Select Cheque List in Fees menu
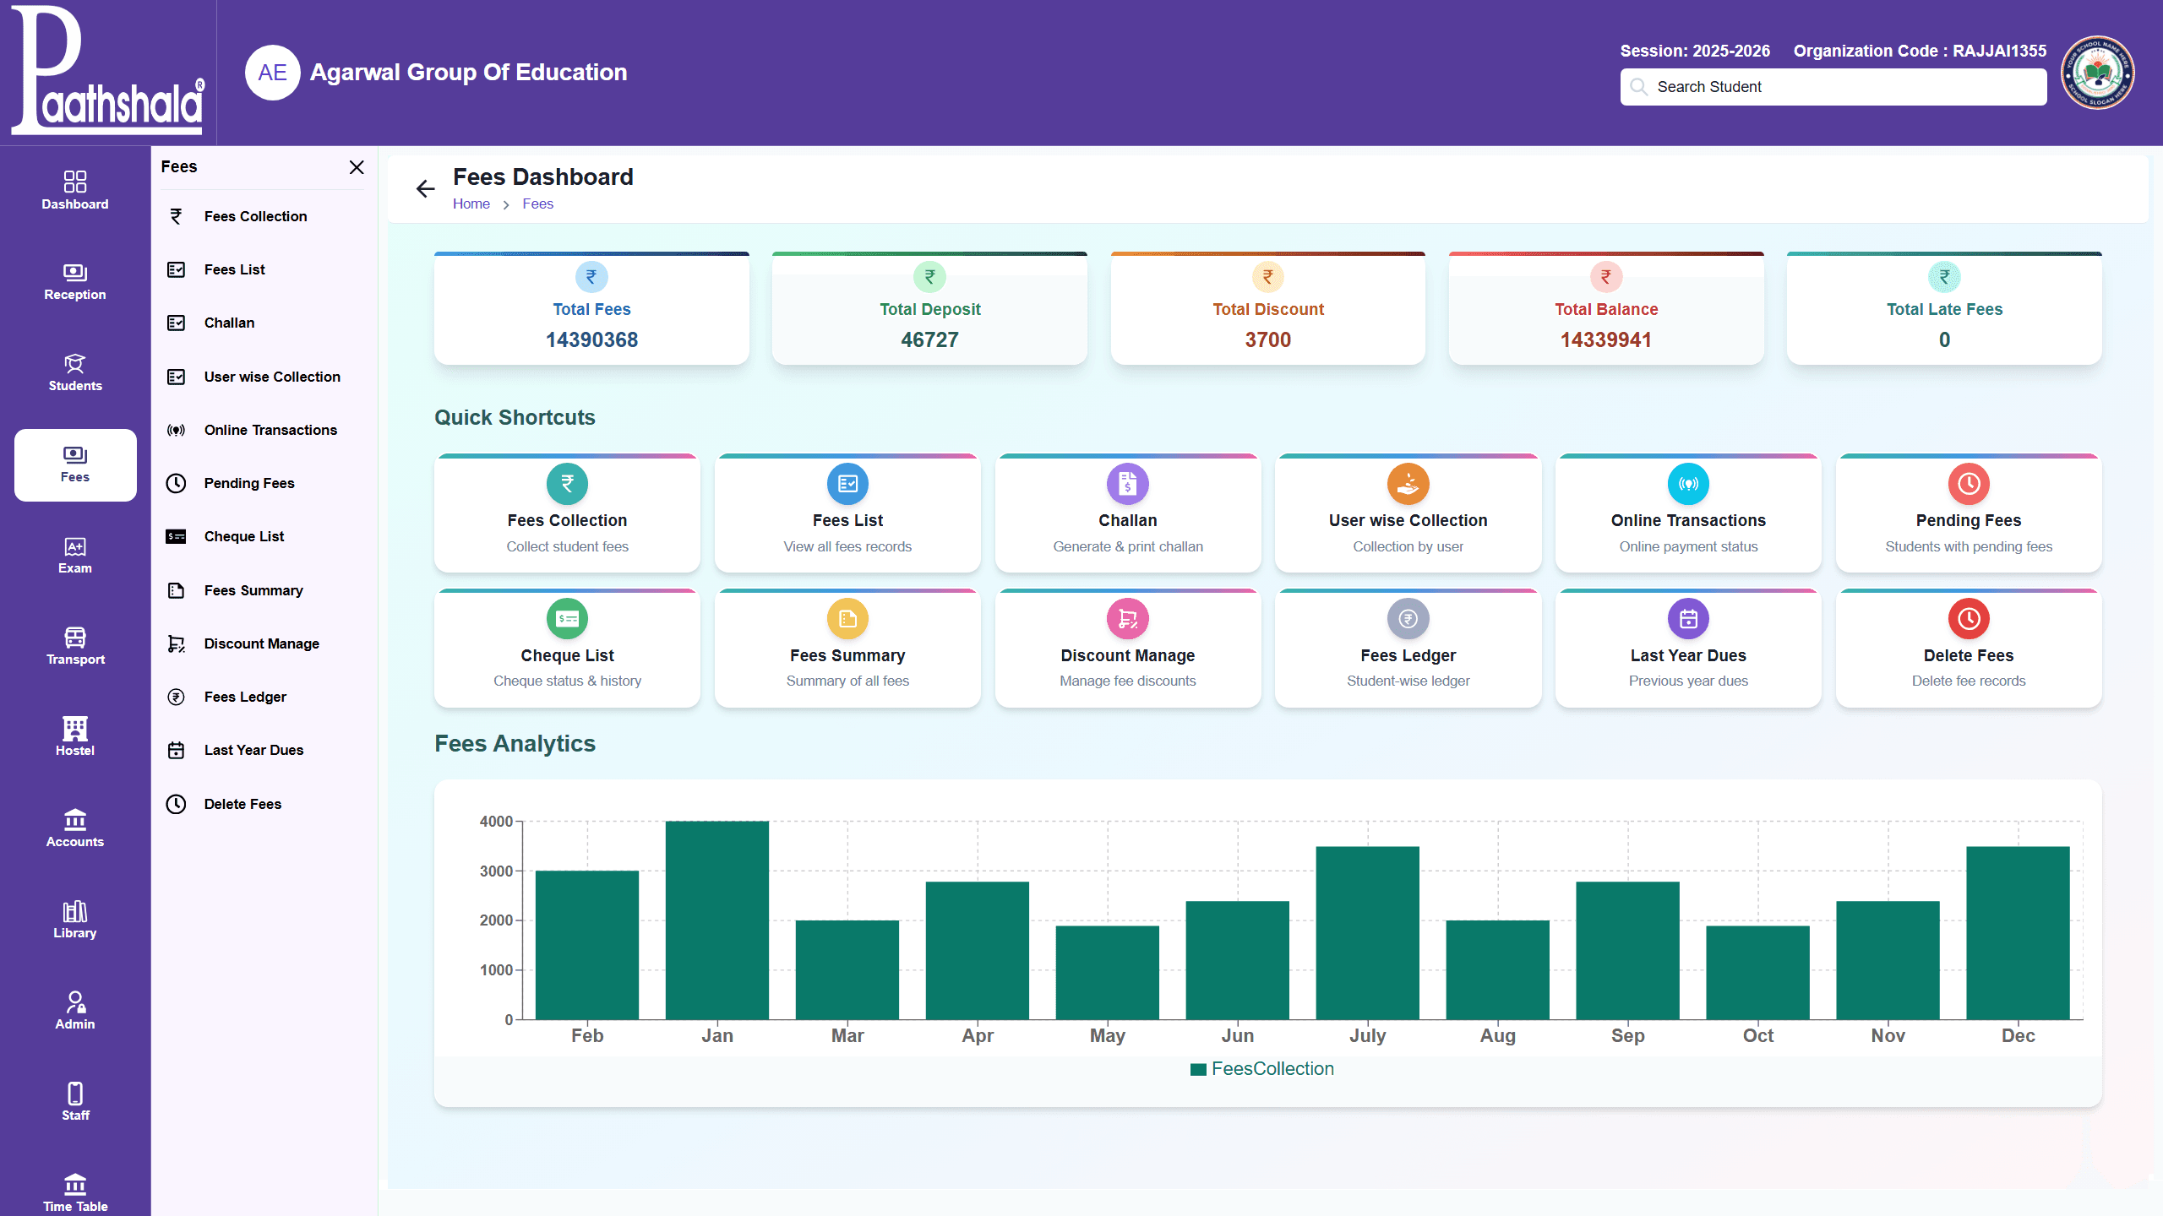Image resolution: width=2163 pixels, height=1216 pixels. click(x=243, y=536)
